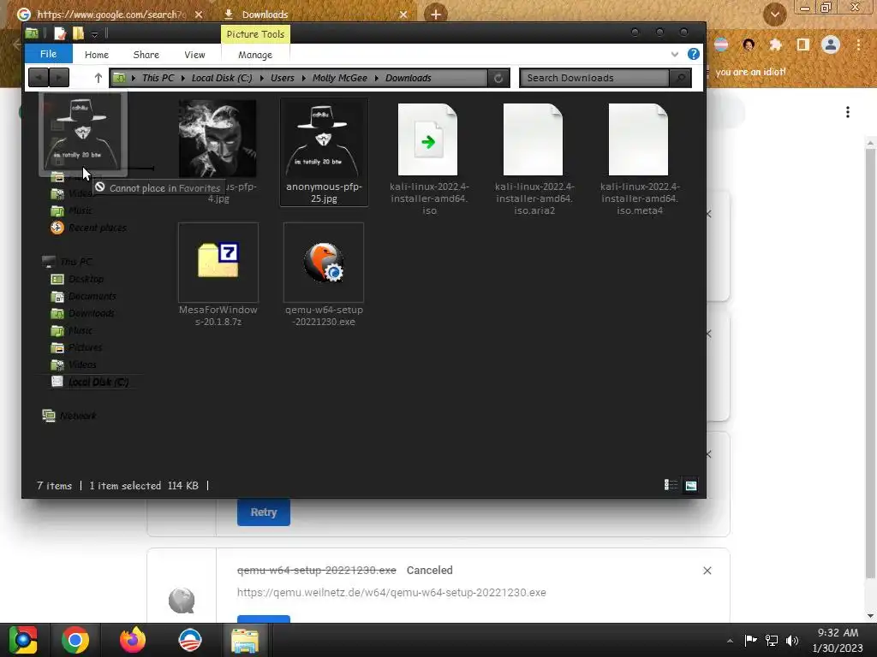Select kali-linux-2022.4-installer-amd64.iso file
Screen dimensions: 877x657
click(x=428, y=158)
